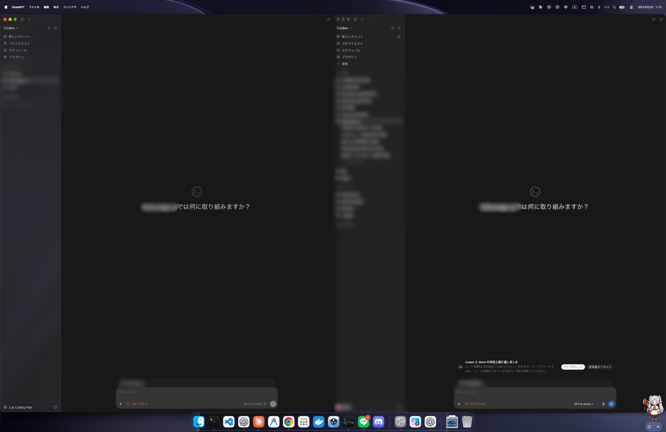Open the glm-5.3-flash model selector
Viewport: 666px width, 432px height.
(x=255, y=404)
